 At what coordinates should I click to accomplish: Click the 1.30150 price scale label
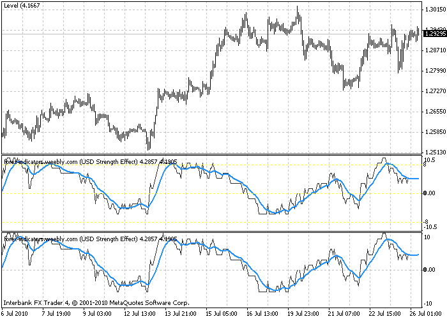tap(435, 10)
